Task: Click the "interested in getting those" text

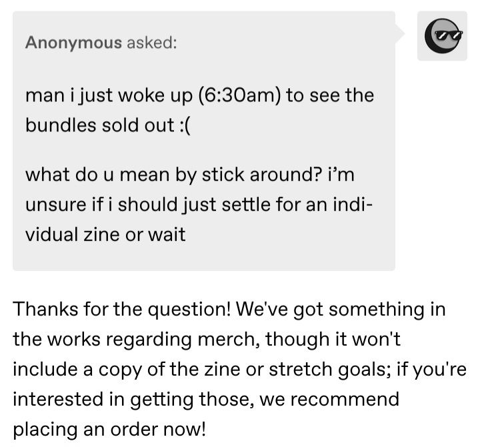Action: pos(133,400)
